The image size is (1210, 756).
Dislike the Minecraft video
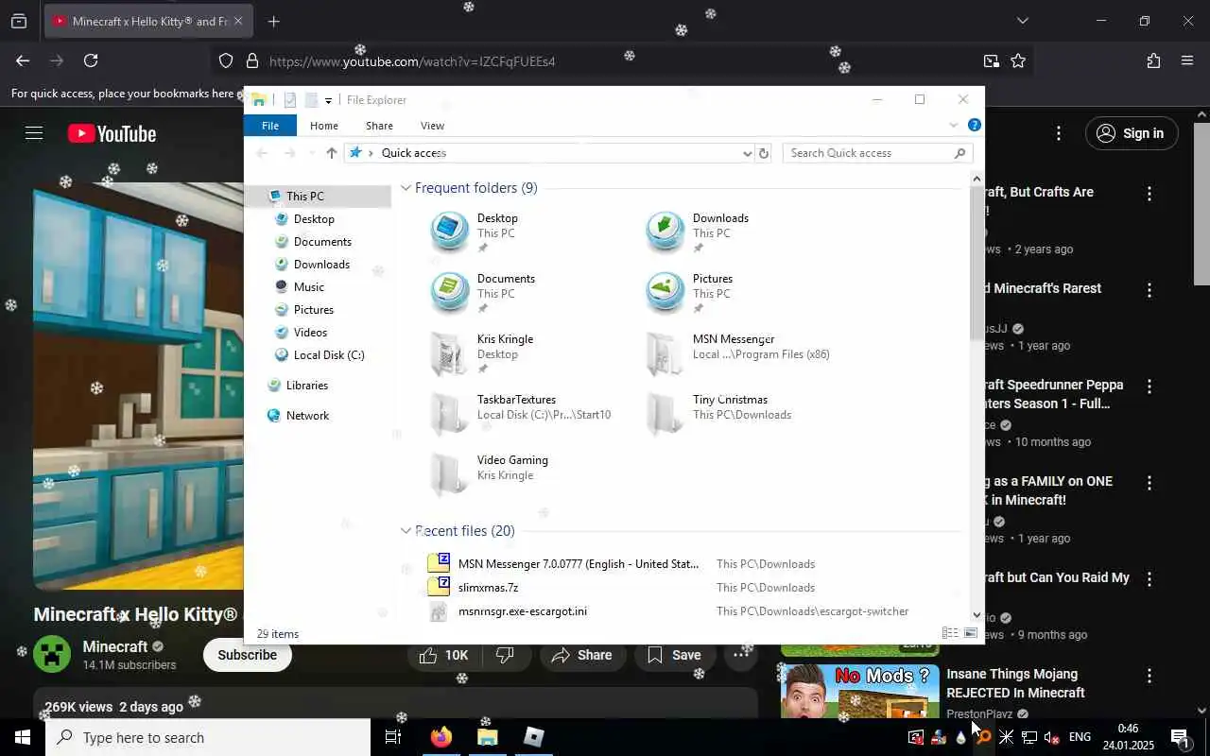click(505, 655)
